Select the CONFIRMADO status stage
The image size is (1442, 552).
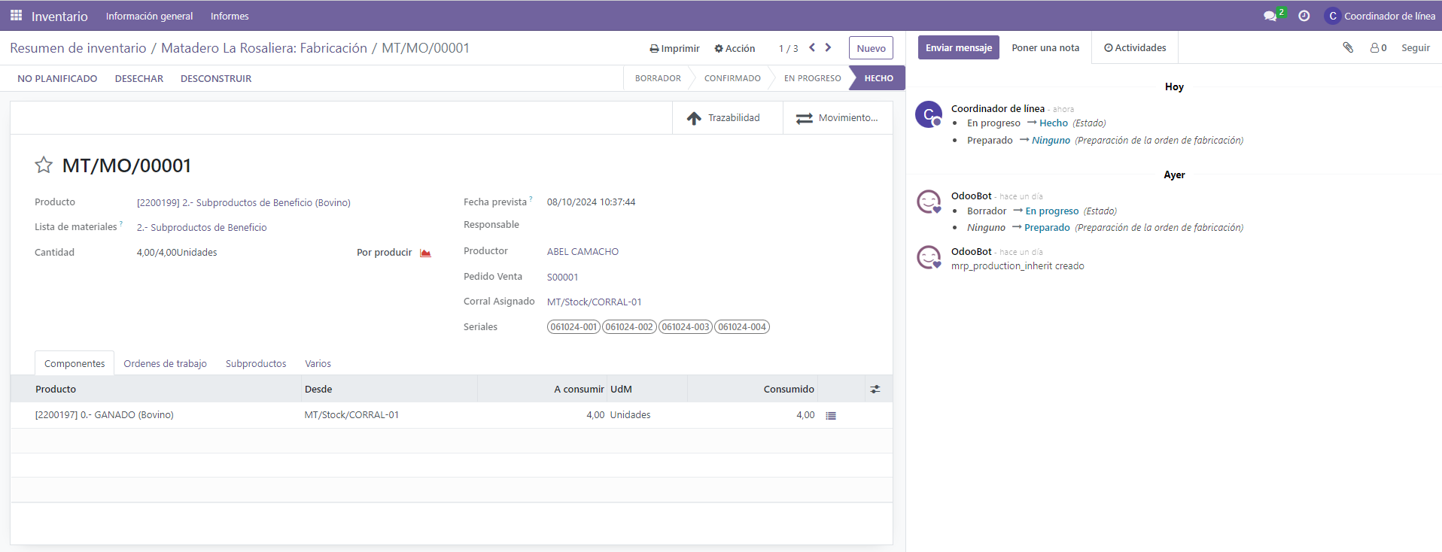[732, 78]
